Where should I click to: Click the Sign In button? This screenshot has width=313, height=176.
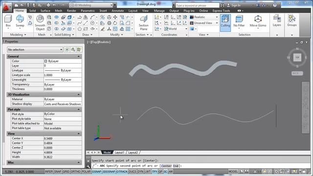pyautogui.click(x=234, y=5)
